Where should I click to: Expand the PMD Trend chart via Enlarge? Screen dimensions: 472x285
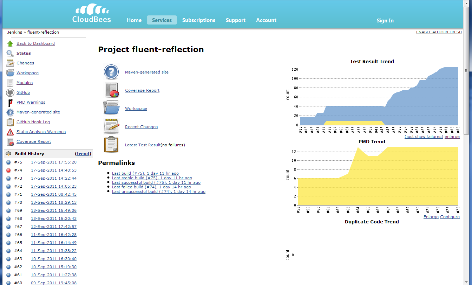[431, 217]
